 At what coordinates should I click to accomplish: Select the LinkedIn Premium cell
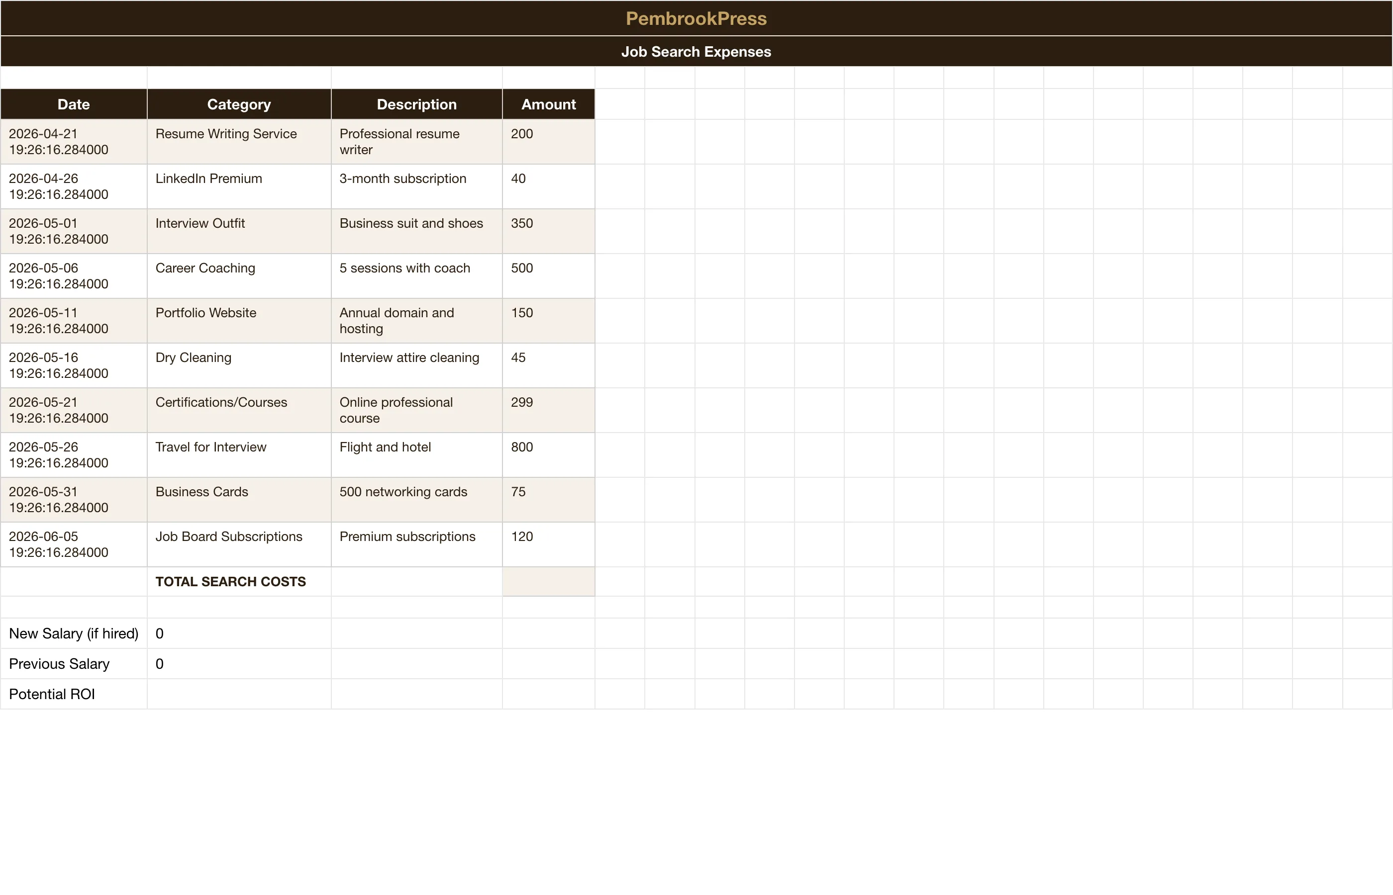[x=239, y=186]
